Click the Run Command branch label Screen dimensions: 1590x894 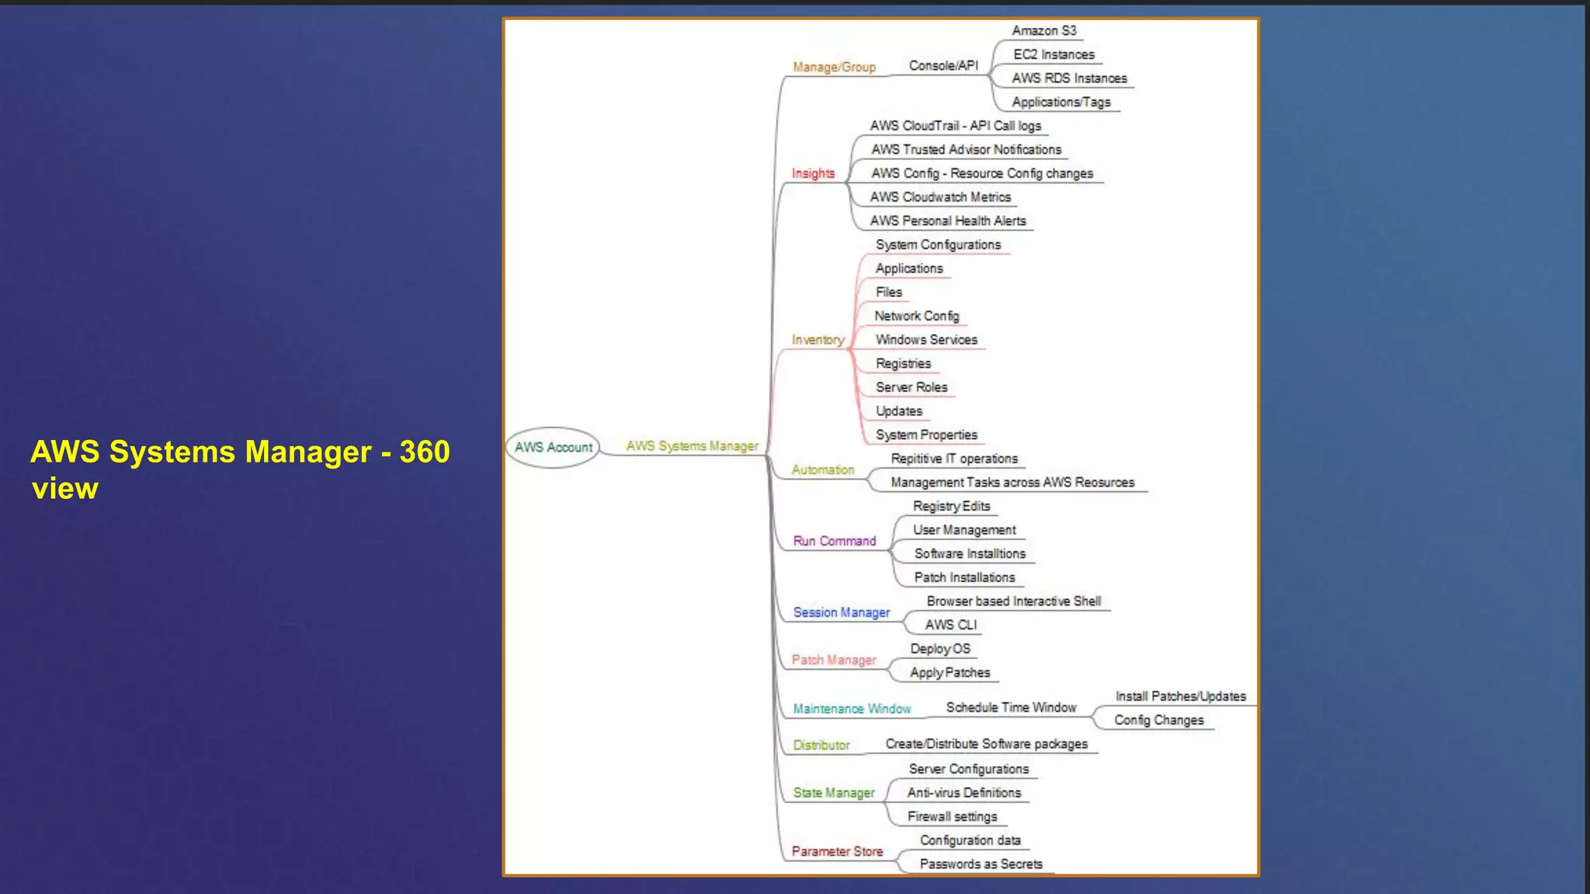834,541
